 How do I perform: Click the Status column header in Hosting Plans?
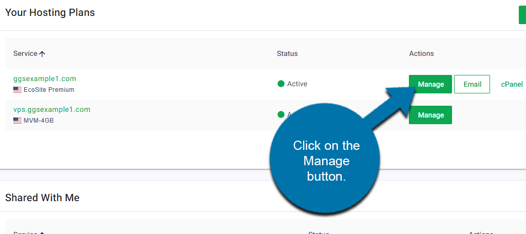(287, 53)
